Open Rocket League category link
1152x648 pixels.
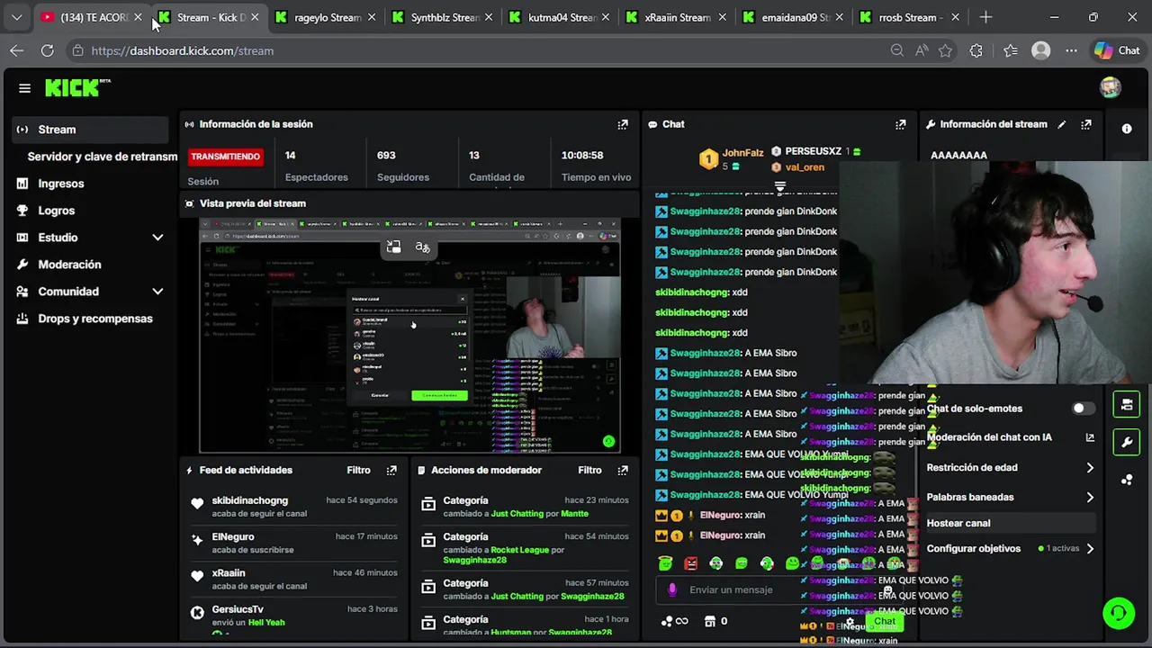coord(519,550)
